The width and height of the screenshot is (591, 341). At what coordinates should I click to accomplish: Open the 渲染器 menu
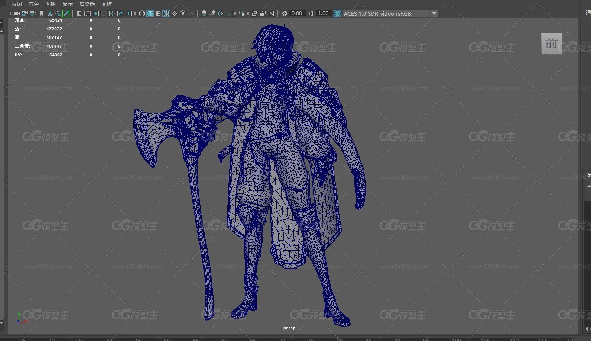tap(87, 4)
